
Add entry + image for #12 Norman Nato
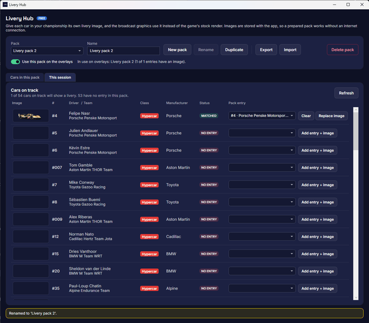click(318, 236)
